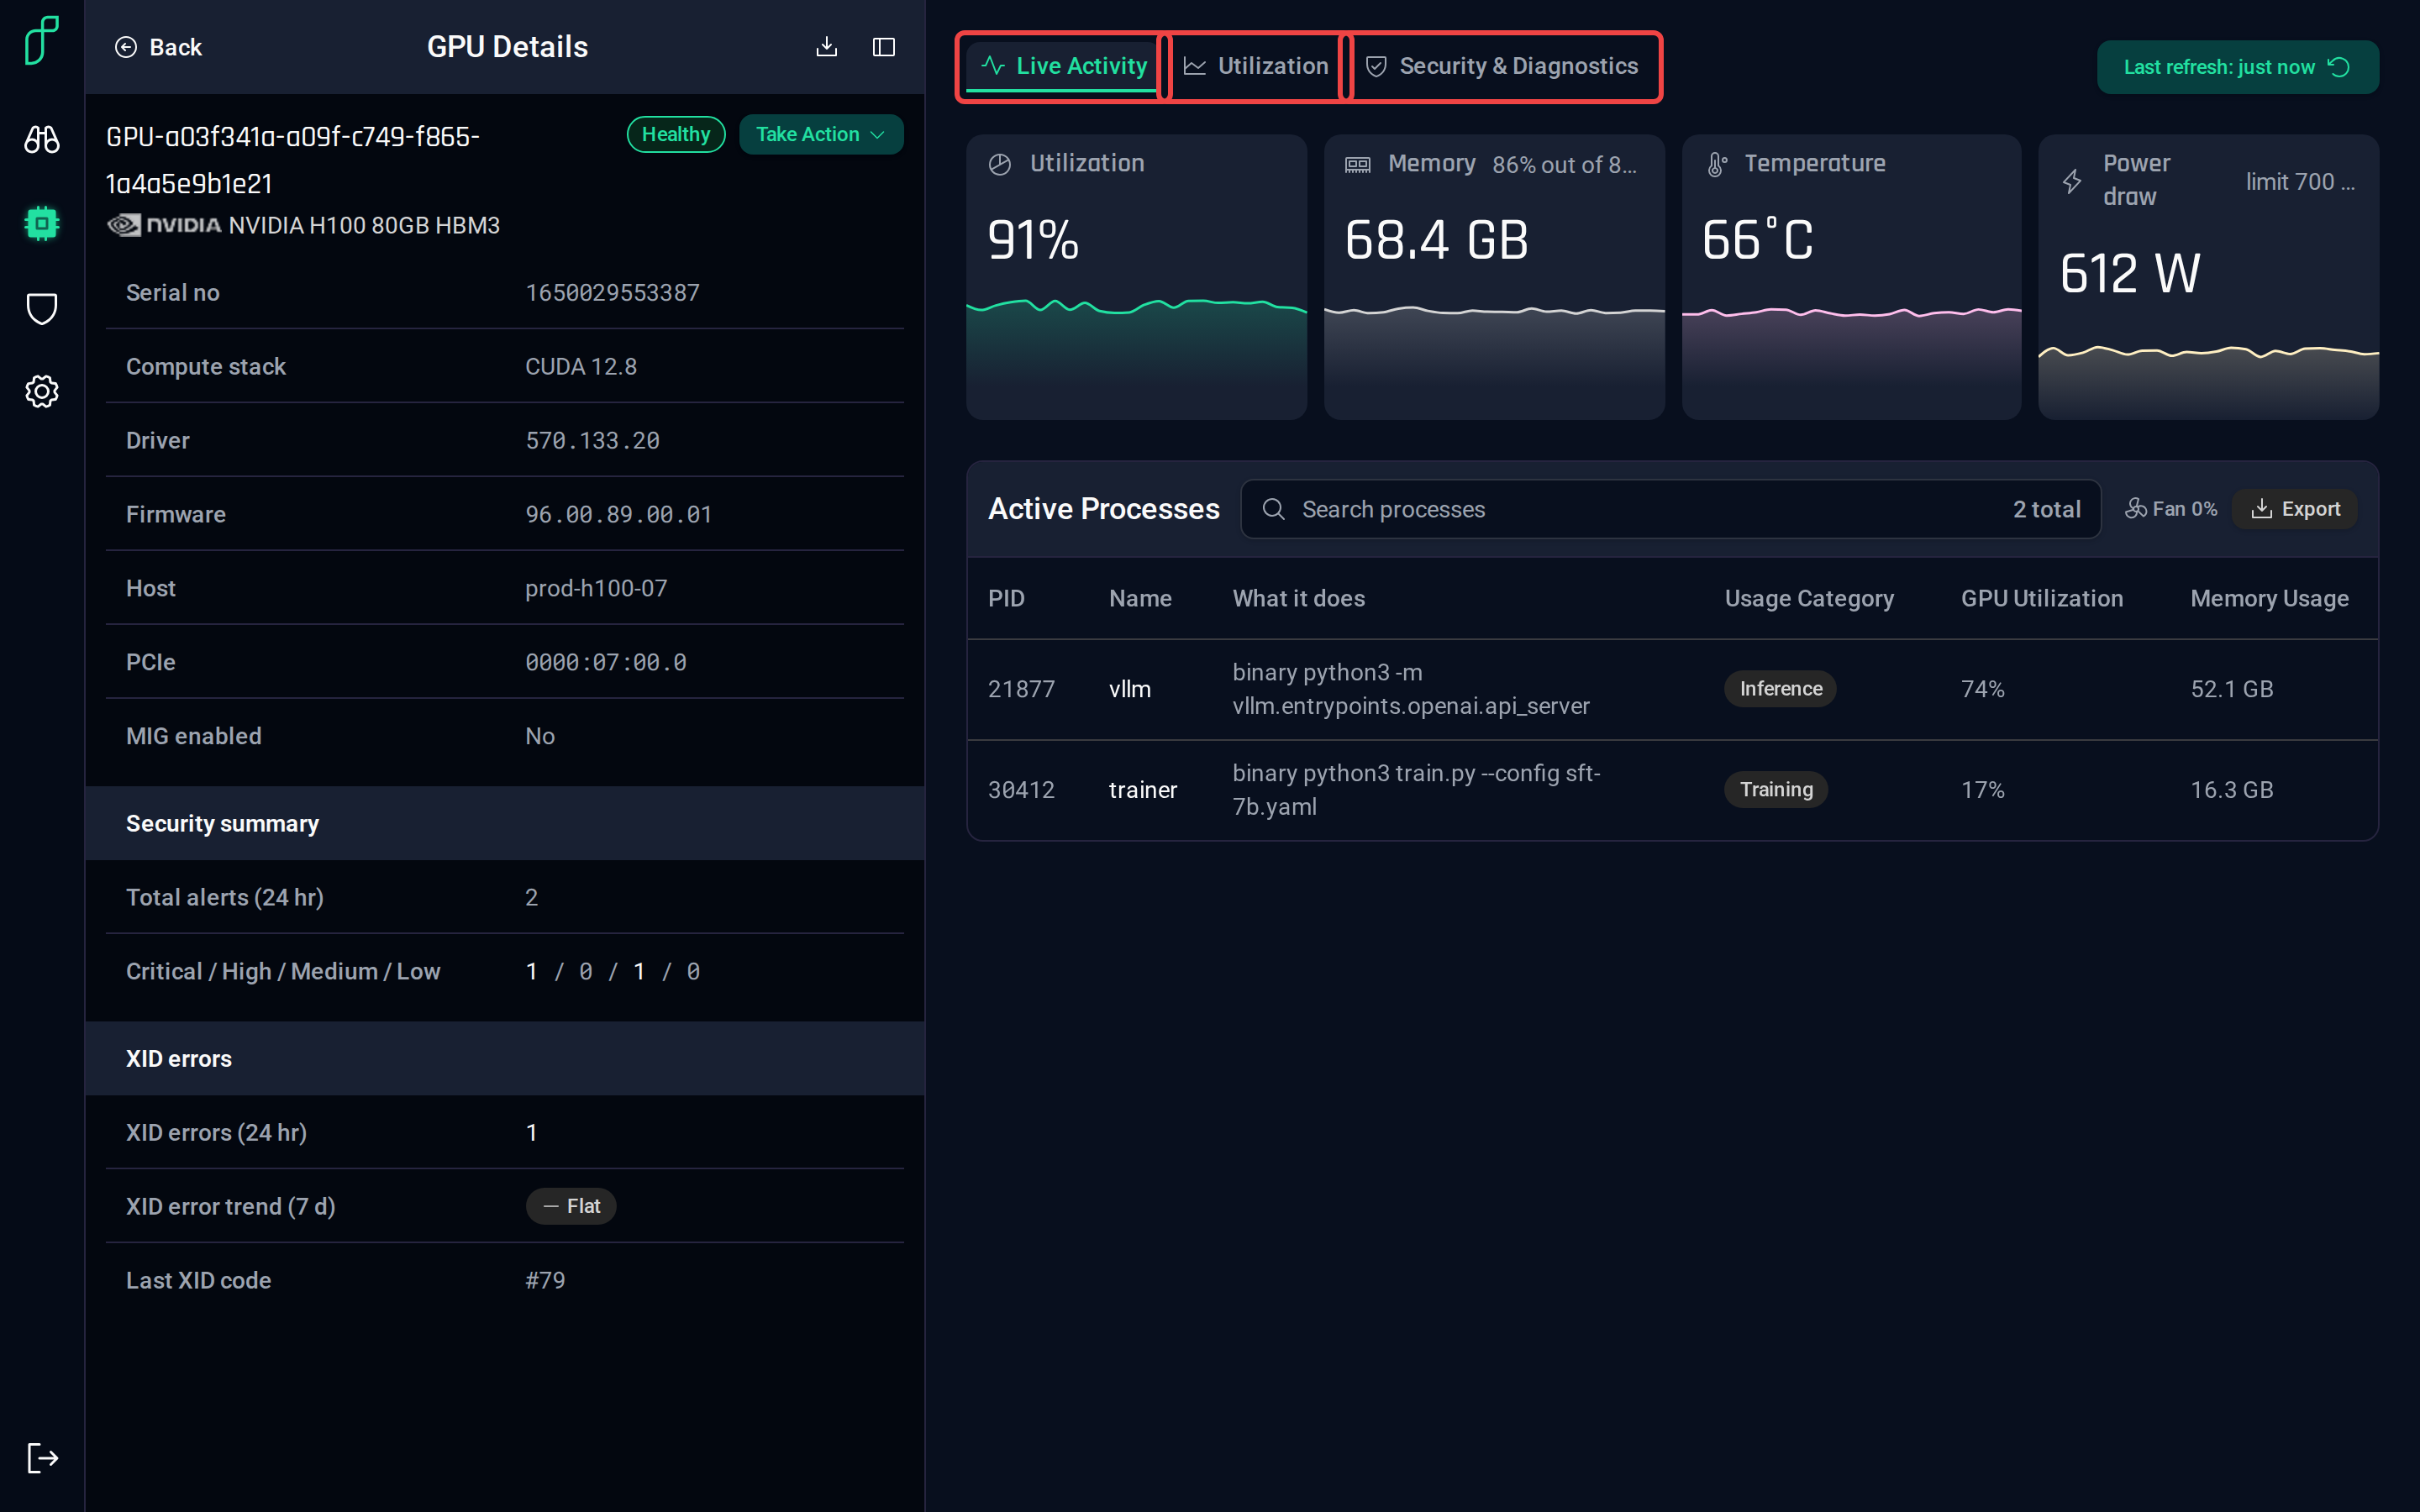The image size is (2420, 1512).
Task: Click the Memory card chip icon
Action: (1357, 164)
